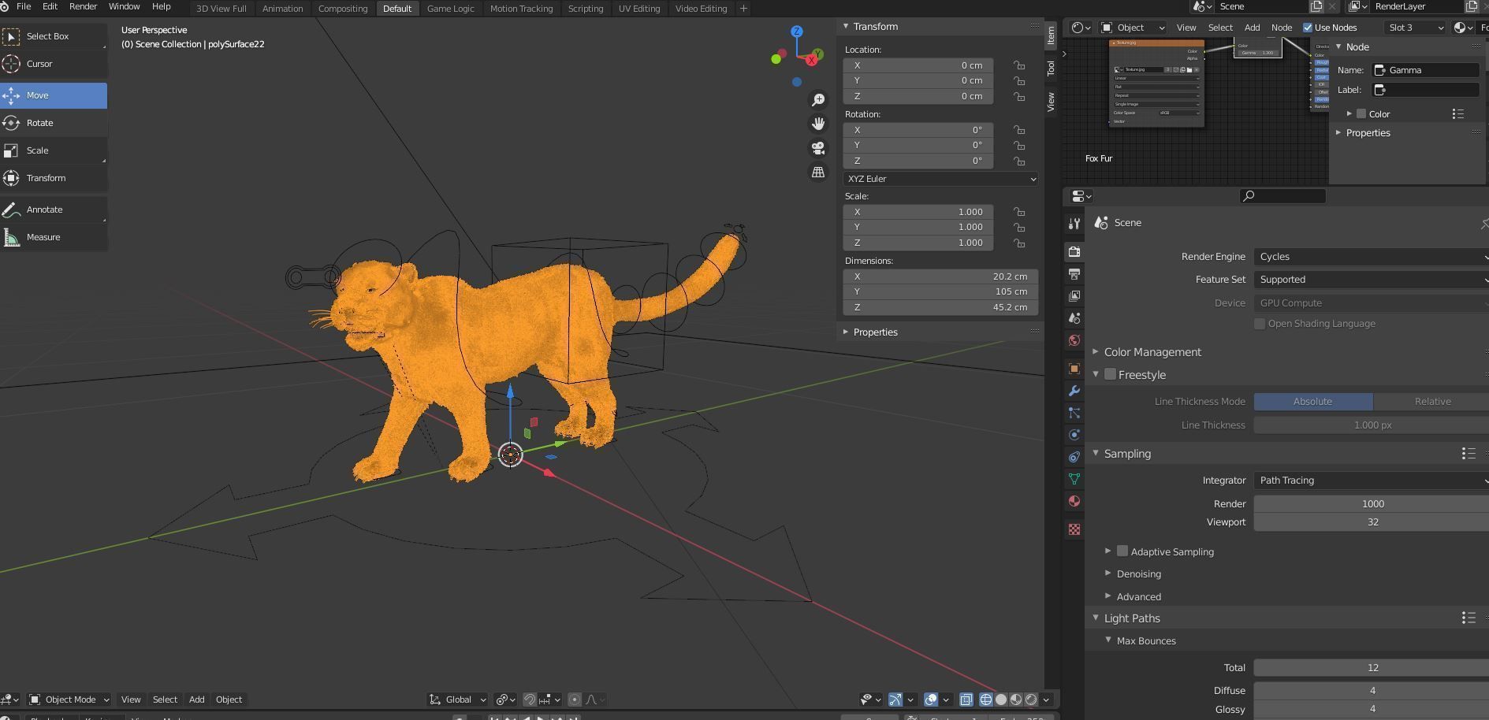Activate the Measure tool

54,237
